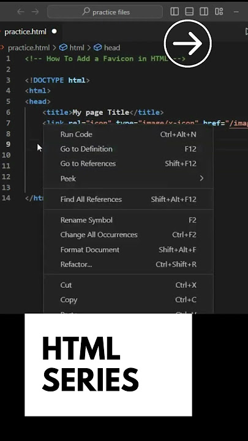Choose Format Document

(128, 250)
